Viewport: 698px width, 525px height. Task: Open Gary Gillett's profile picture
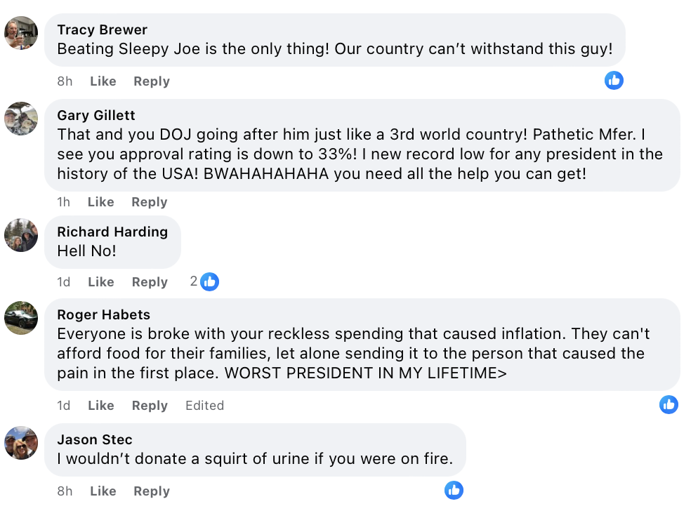(x=21, y=119)
